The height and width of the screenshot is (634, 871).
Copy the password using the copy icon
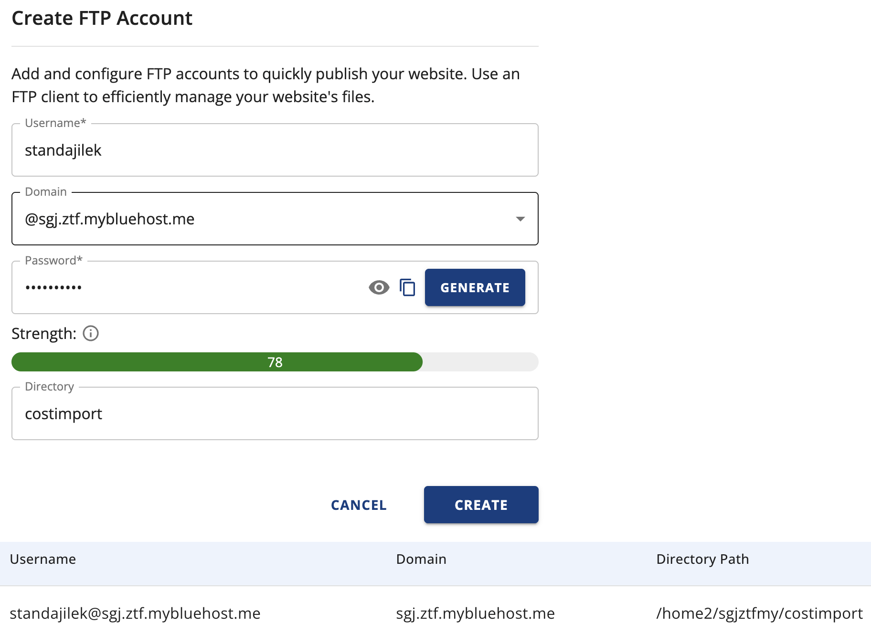coord(407,287)
